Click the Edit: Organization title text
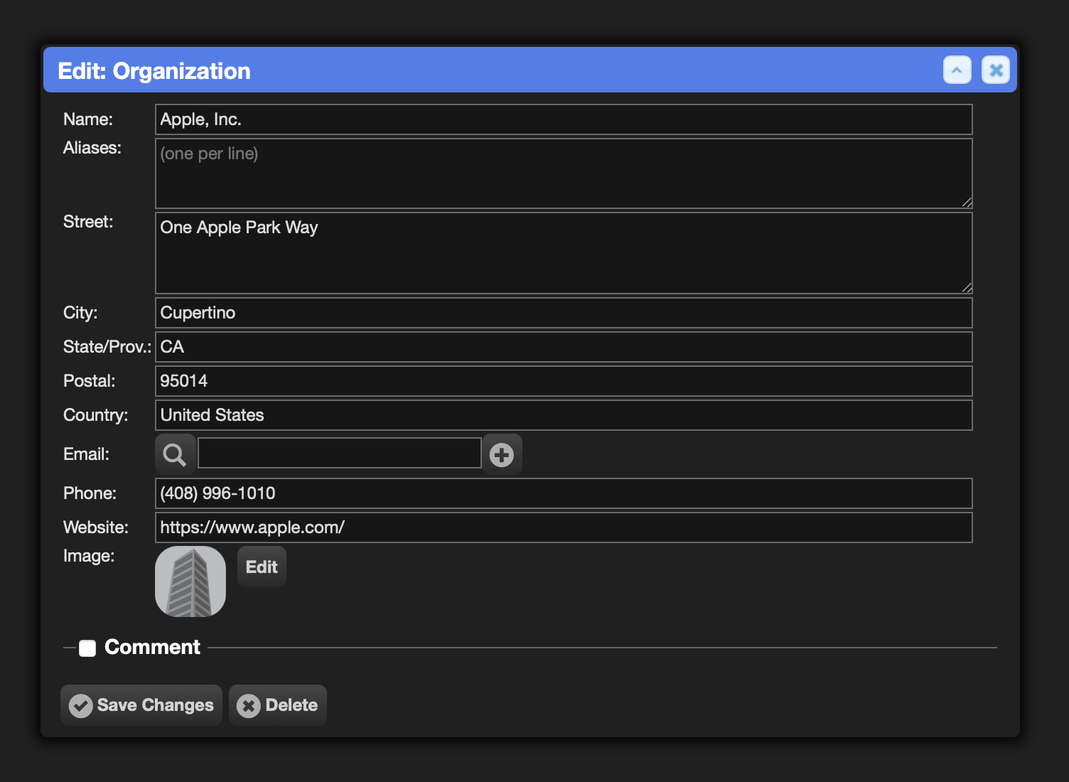Viewport: 1069px width, 782px height. (x=154, y=71)
